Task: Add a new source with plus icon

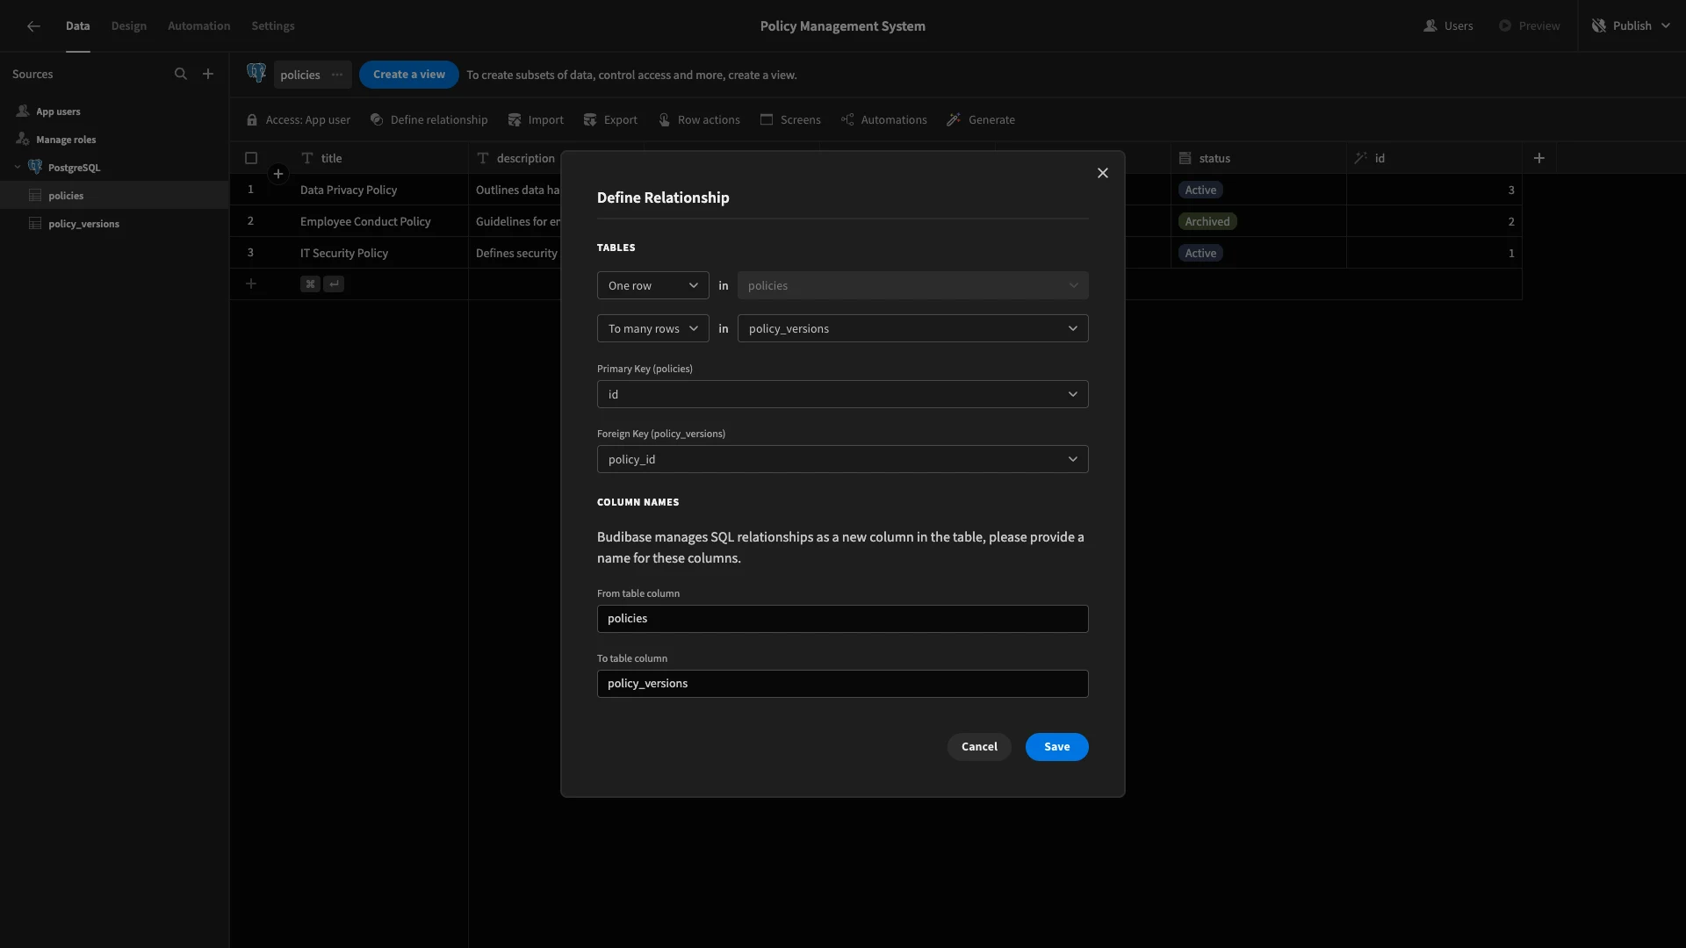Action: 208,75
